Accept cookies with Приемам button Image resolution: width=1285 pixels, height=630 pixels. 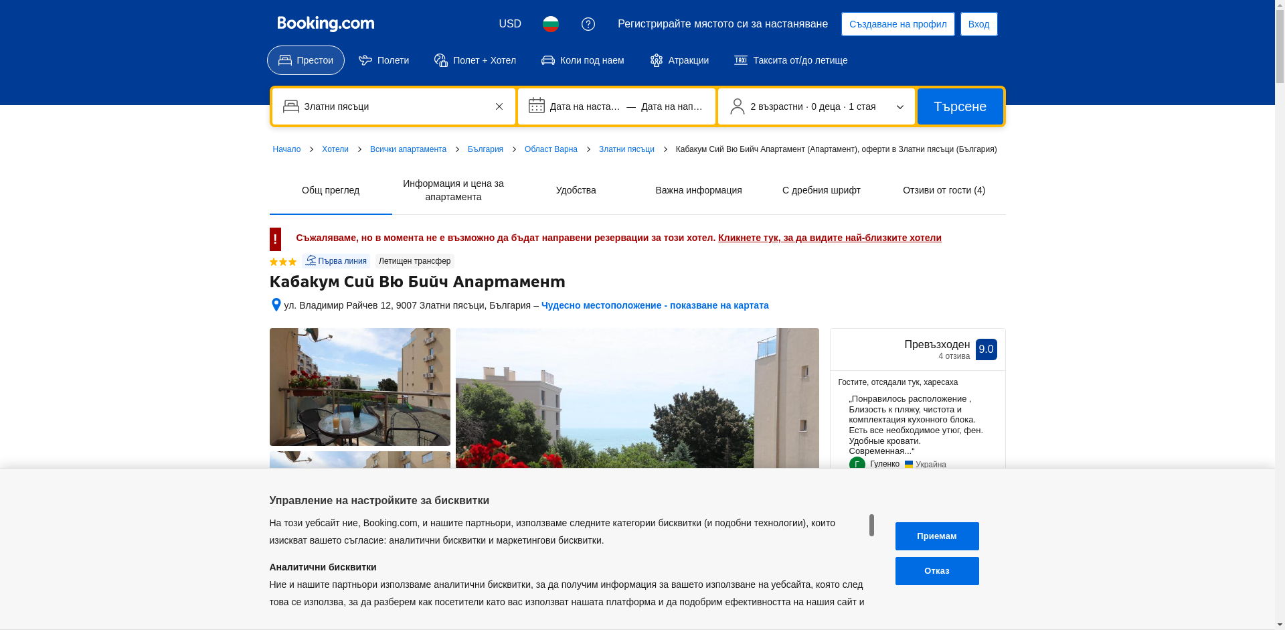[936, 536]
